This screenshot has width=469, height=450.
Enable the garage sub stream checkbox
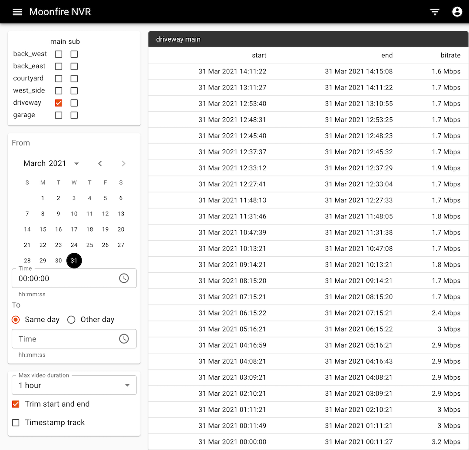point(74,115)
